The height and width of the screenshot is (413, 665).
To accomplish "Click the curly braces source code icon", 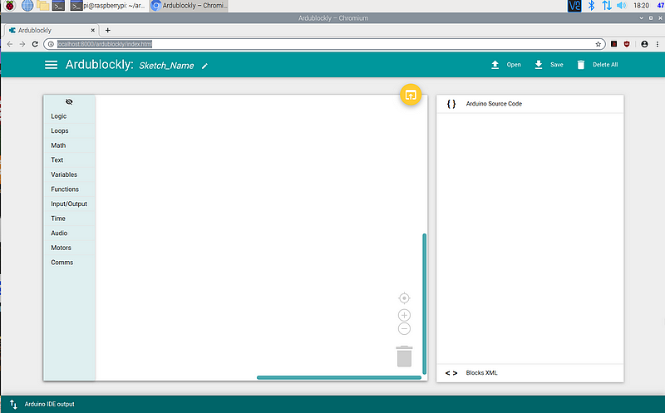I will [x=451, y=104].
